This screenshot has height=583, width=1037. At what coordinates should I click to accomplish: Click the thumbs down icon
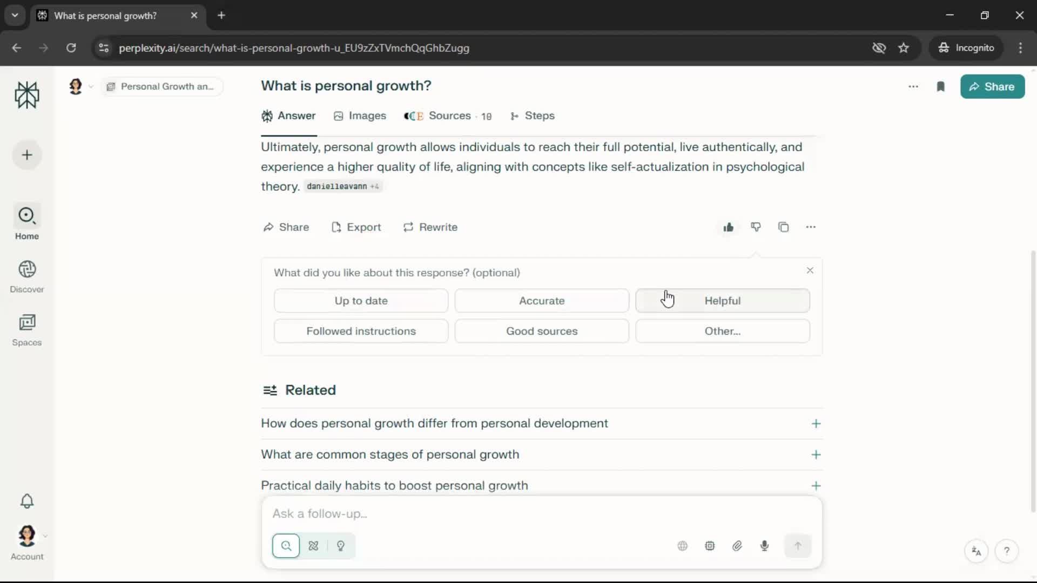(756, 227)
